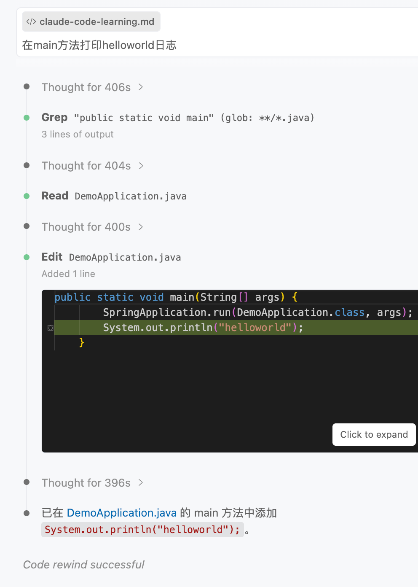Expand the chevron next to Thought for 400s

click(x=141, y=227)
